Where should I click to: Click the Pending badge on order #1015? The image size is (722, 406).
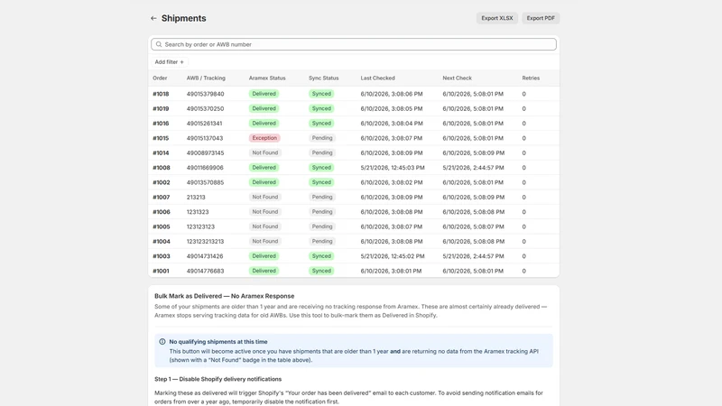[x=322, y=138]
